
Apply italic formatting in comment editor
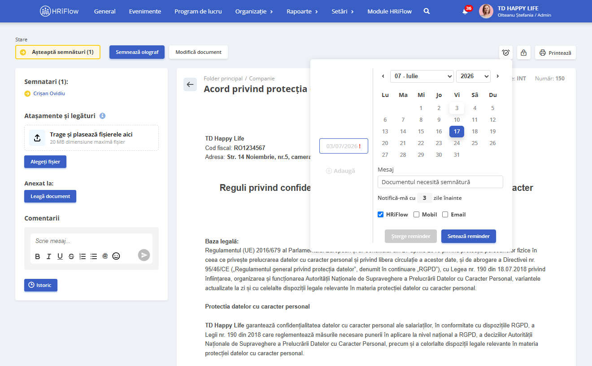tap(49, 256)
